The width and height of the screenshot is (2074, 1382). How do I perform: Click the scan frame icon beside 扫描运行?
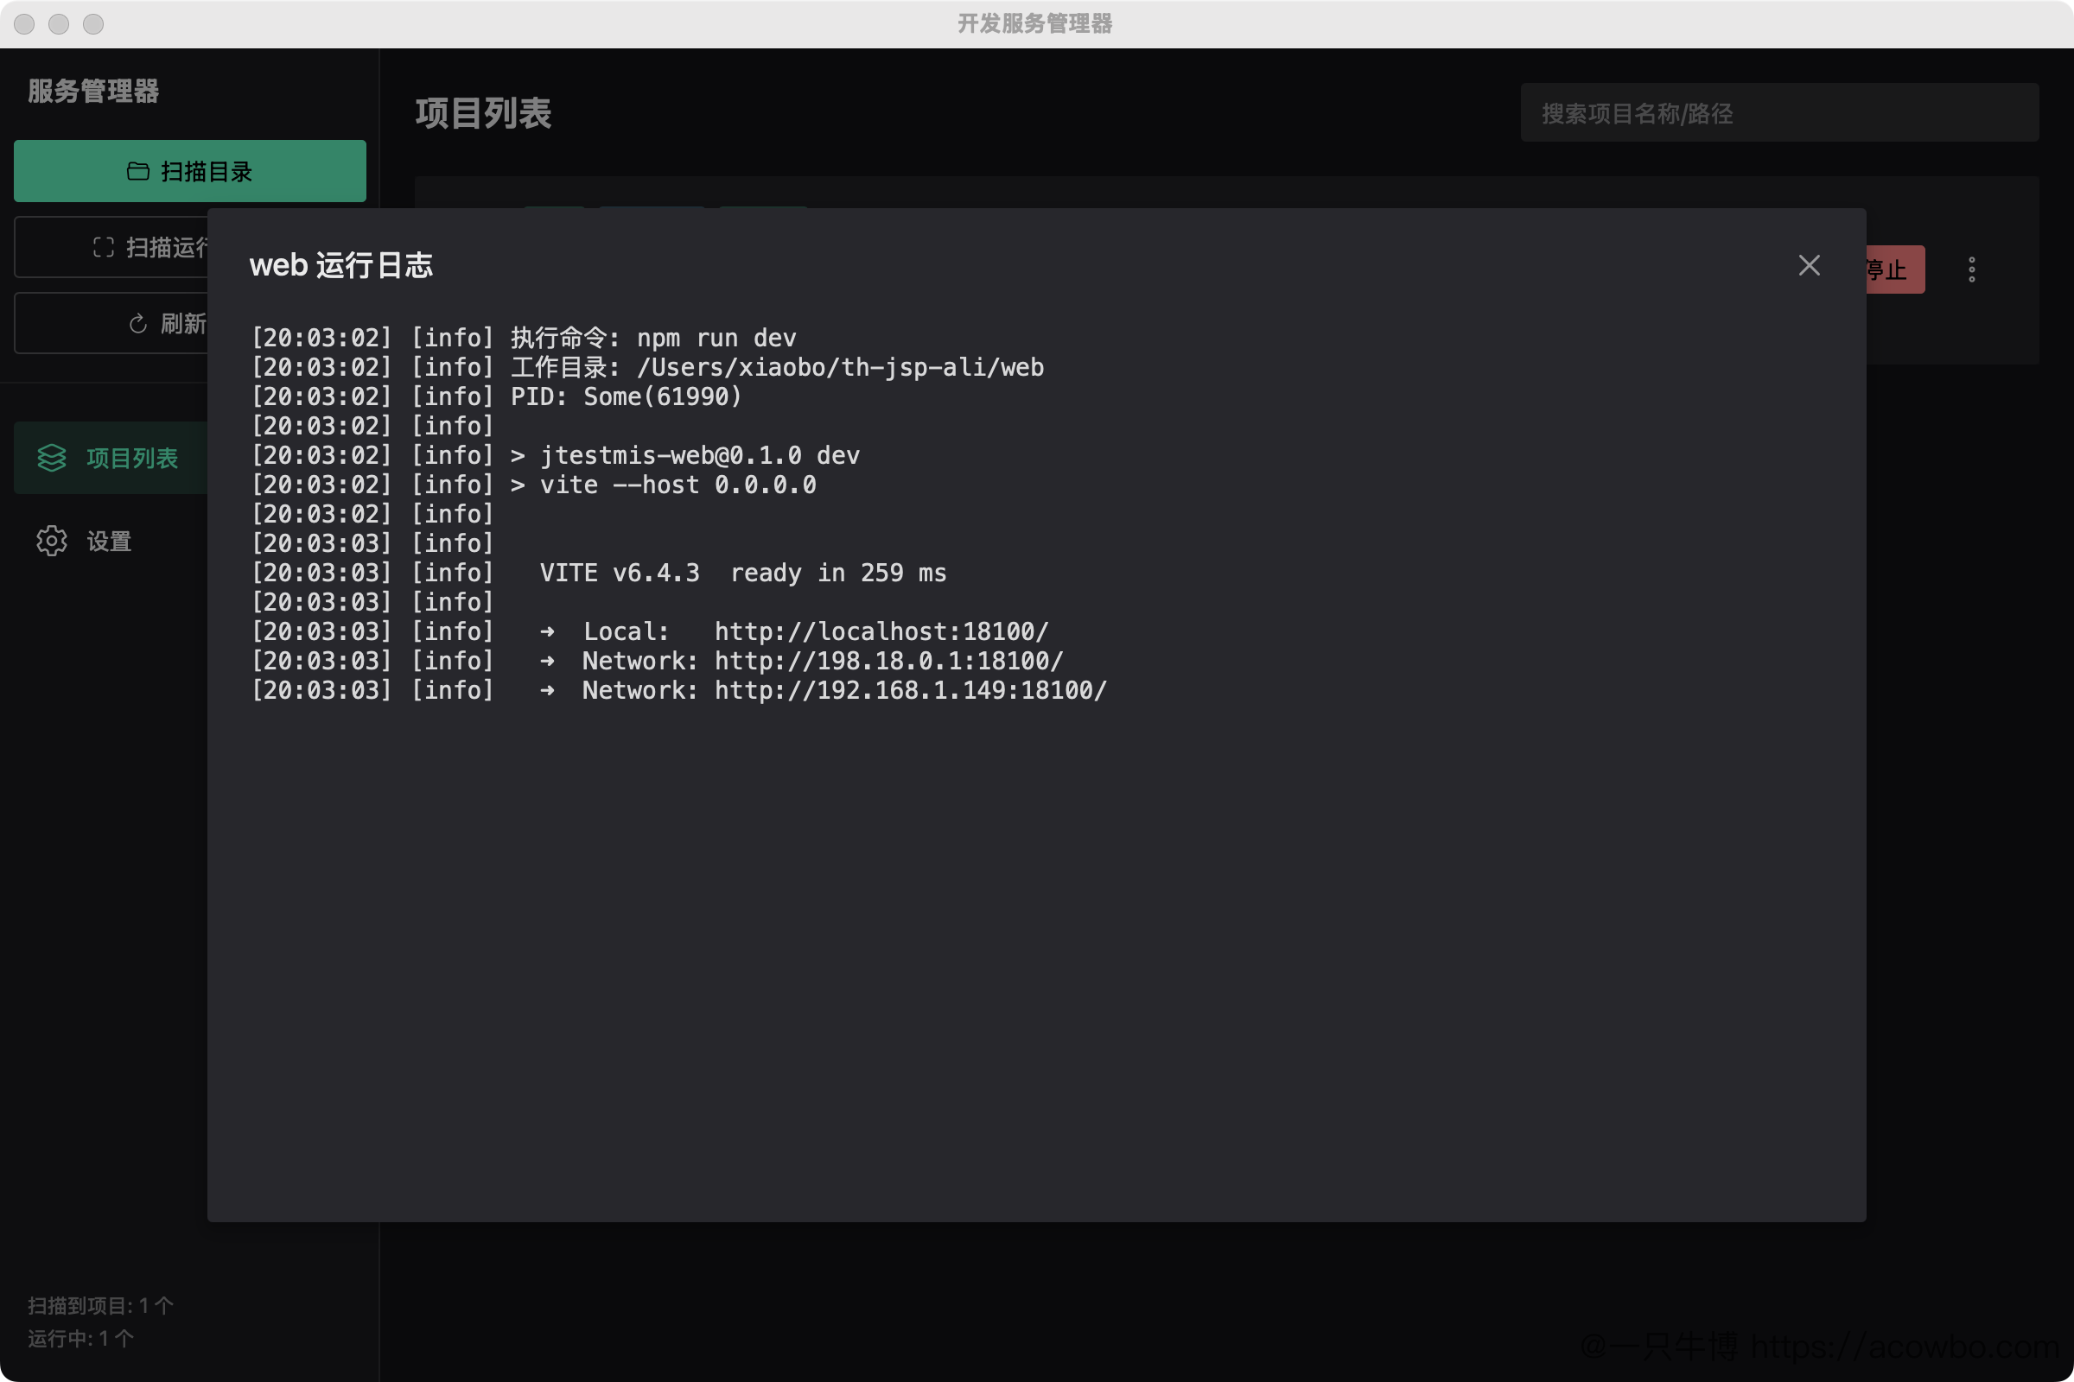(x=103, y=248)
